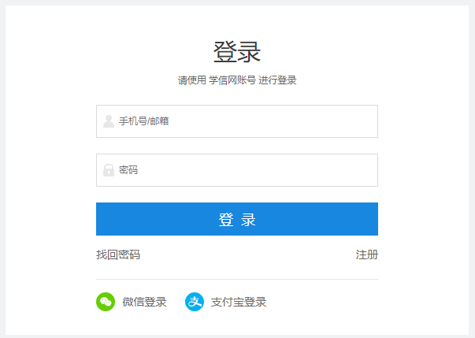Click the user silhouette icon in username field
Screen dimensions: 475x338
click(109, 121)
